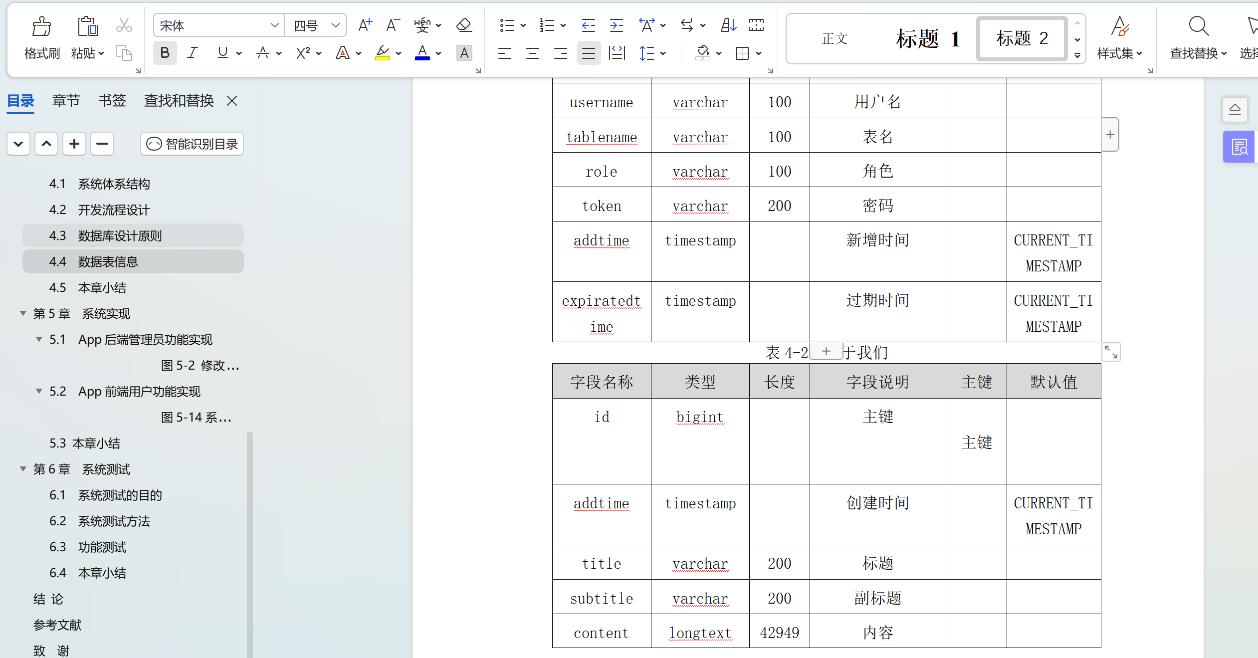Screen dimensions: 1258x658
Task: Toggle Bold formatting
Action: click(x=165, y=53)
